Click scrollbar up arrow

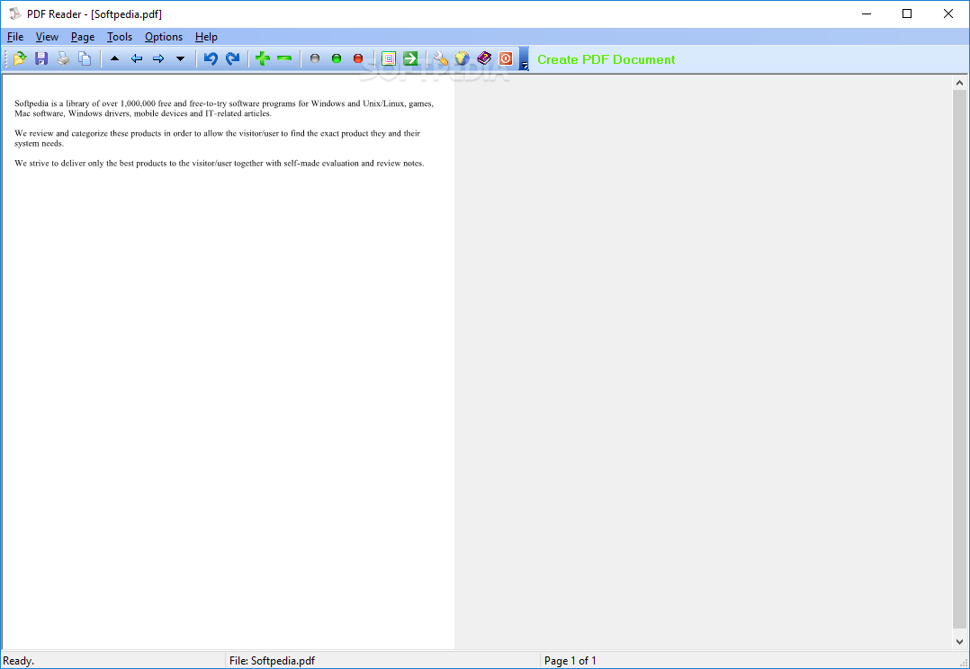(959, 83)
